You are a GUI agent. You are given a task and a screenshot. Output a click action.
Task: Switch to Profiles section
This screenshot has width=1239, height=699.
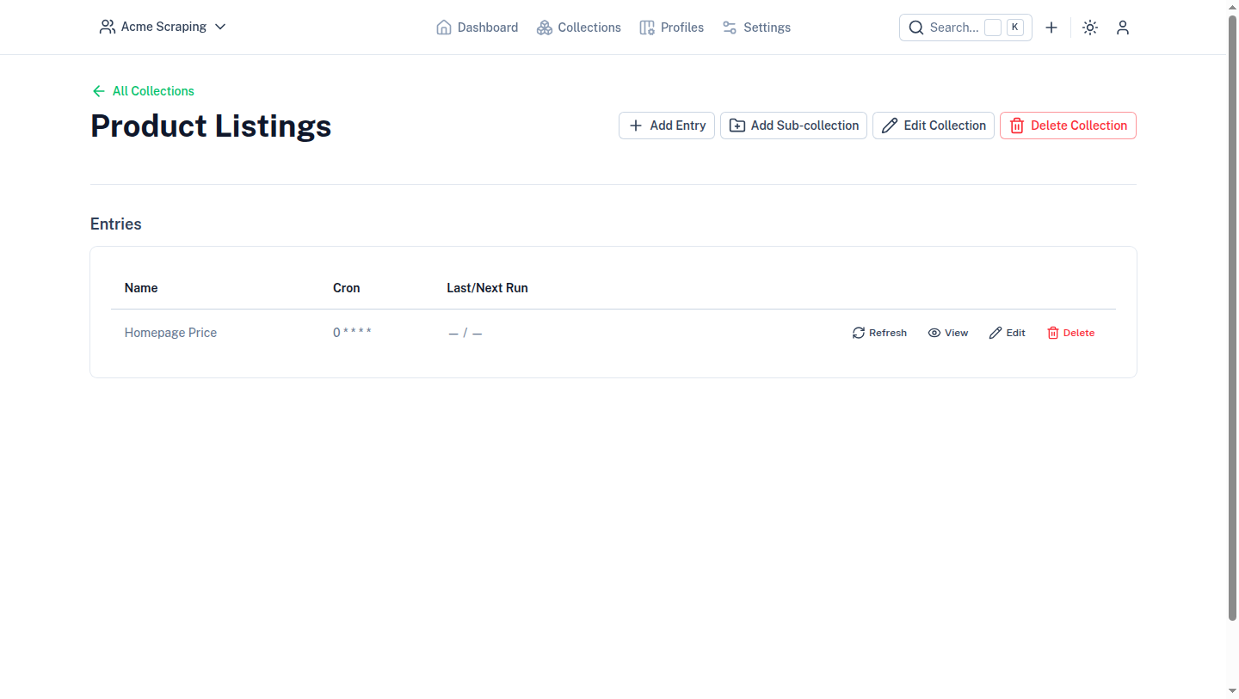pyautogui.click(x=672, y=28)
